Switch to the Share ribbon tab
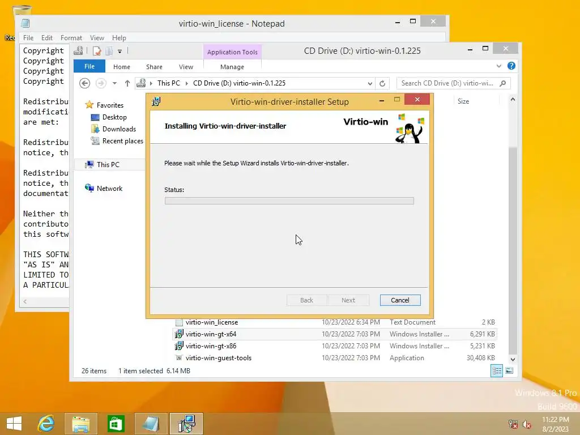Viewport: 580px width, 435px height. (x=154, y=67)
